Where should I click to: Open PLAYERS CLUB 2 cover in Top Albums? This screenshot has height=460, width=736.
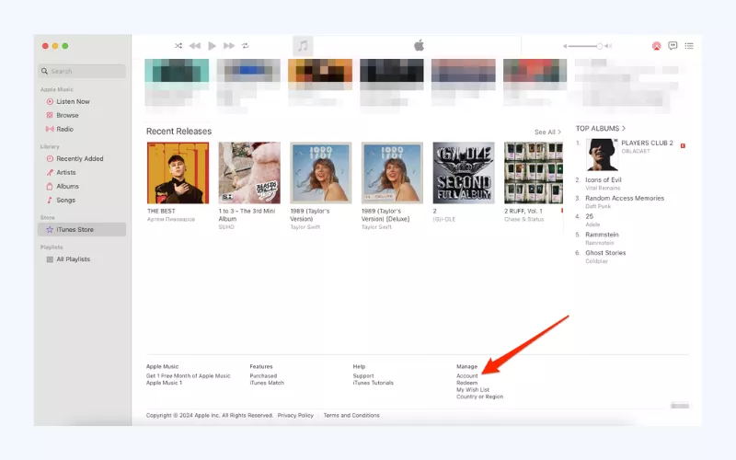602,155
